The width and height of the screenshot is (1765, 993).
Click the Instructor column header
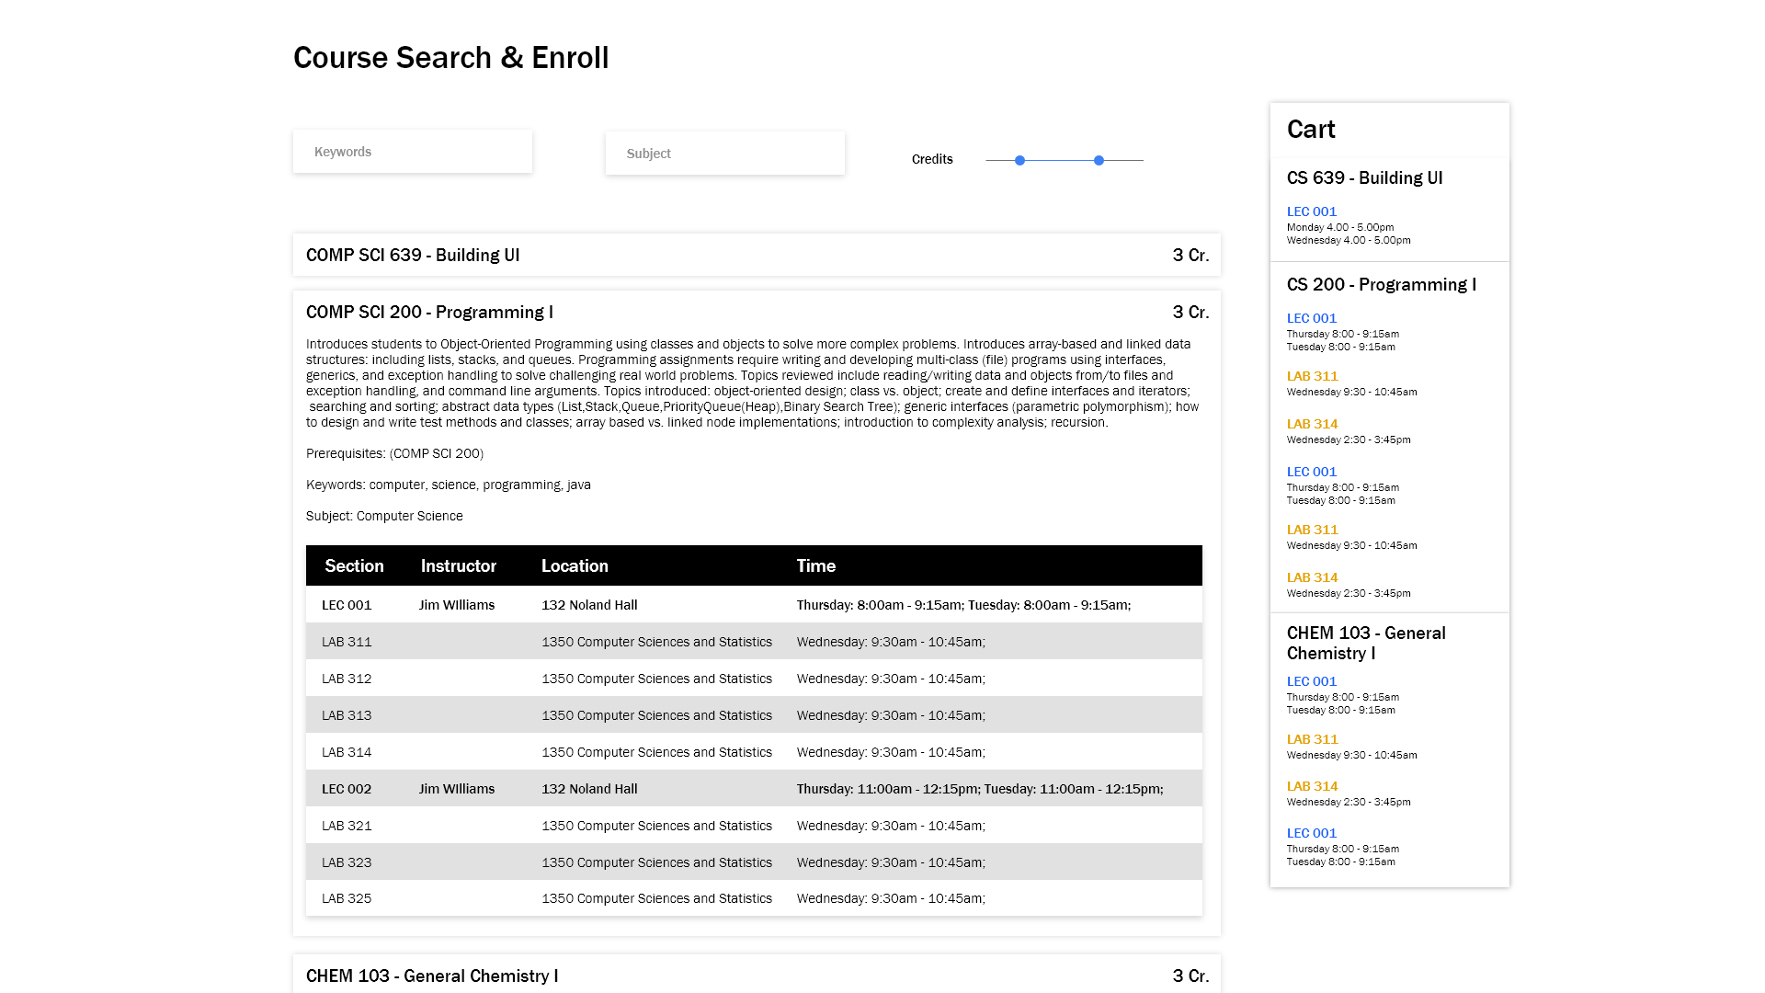(x=458, y=565)
